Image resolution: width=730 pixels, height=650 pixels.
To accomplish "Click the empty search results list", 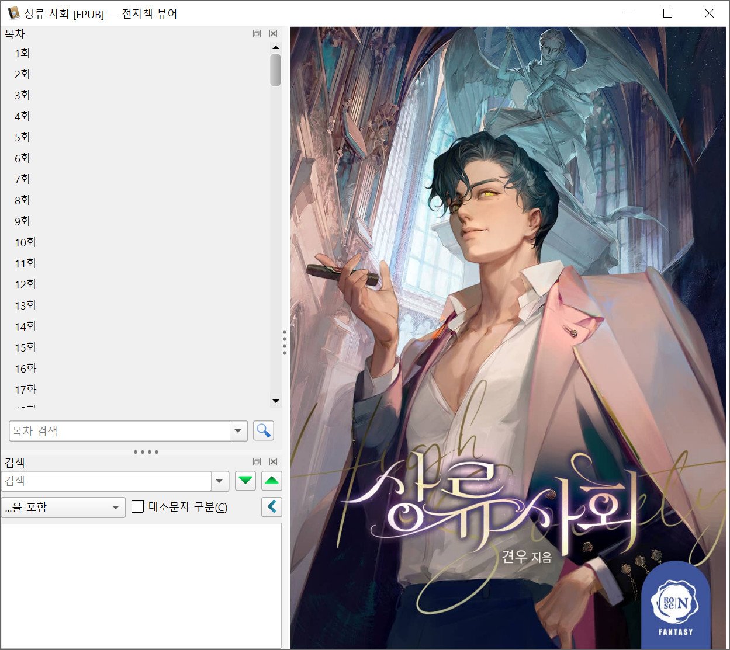I will (141, 586).
